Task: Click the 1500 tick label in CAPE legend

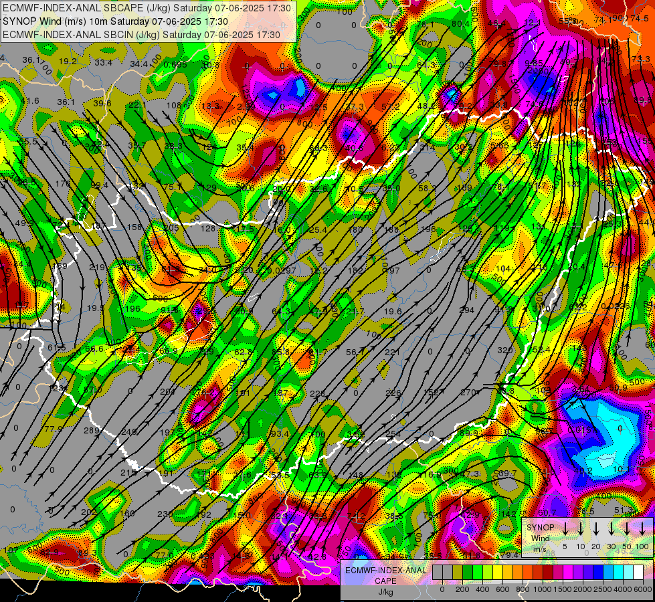Action: pyautogui.click(x=563, y=589)
